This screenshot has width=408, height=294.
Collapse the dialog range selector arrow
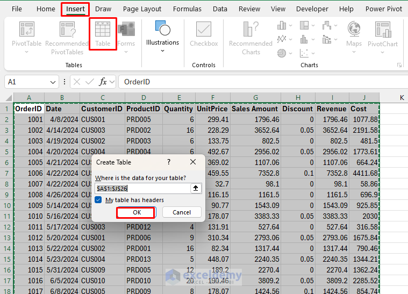coord(196,188)
